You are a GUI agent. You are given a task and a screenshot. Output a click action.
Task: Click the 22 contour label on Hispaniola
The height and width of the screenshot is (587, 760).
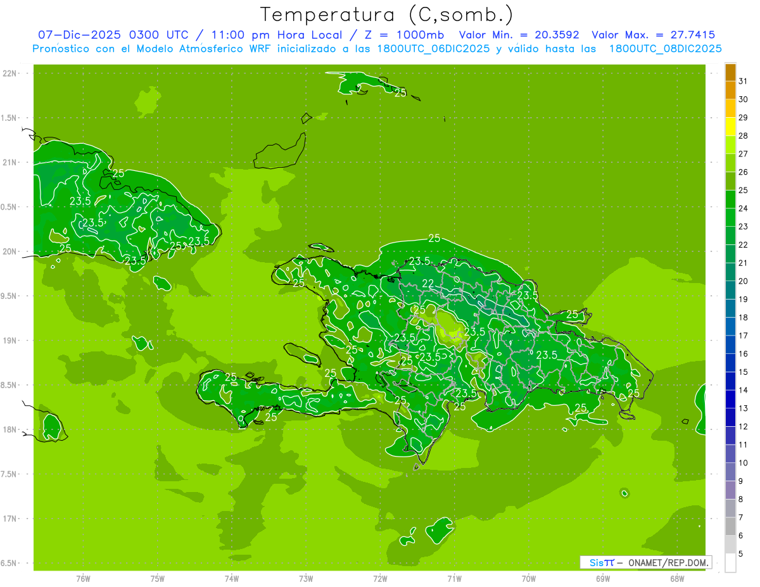(428, 283)
